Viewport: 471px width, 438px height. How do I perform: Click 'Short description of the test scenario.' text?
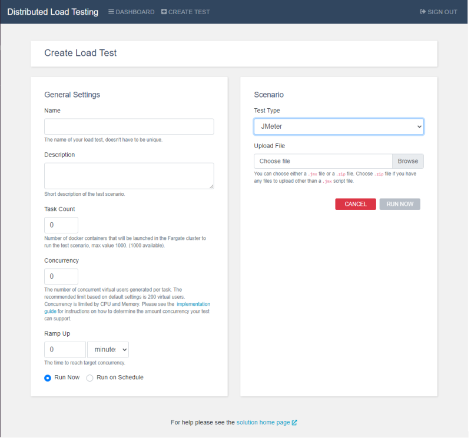click(x=85, y=195)
